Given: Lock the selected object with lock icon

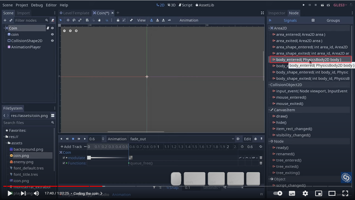Looking at the screenshot, I should [118, 20].
